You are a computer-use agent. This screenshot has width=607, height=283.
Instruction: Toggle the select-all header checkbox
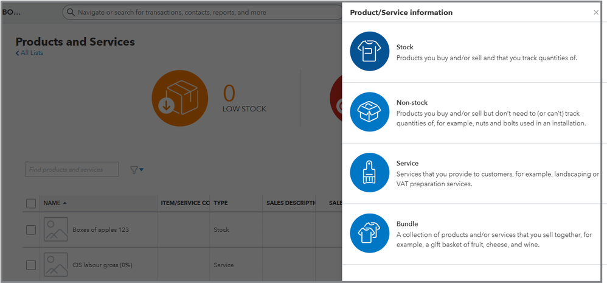pyautogui.click(x=31, y=203)
